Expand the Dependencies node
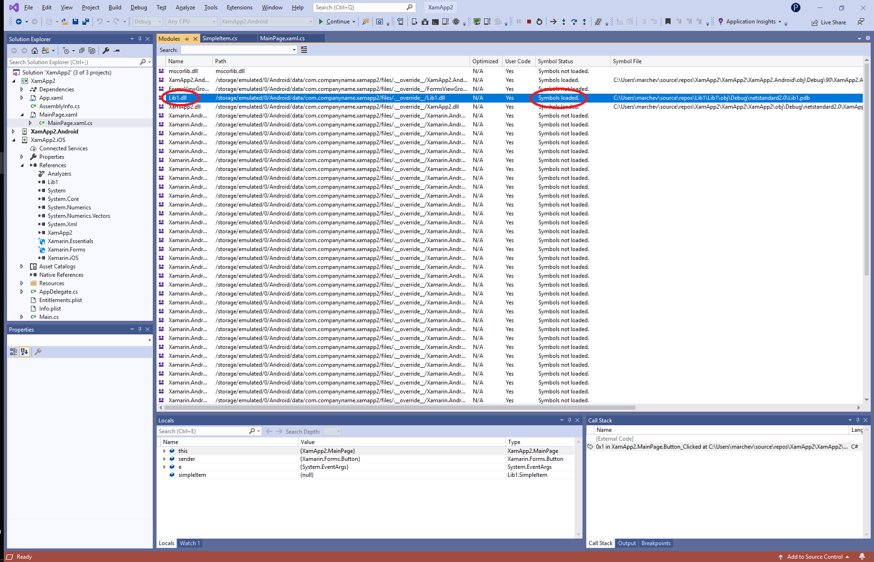This screenshot has width=874, height=562. (x=22, y=89)
